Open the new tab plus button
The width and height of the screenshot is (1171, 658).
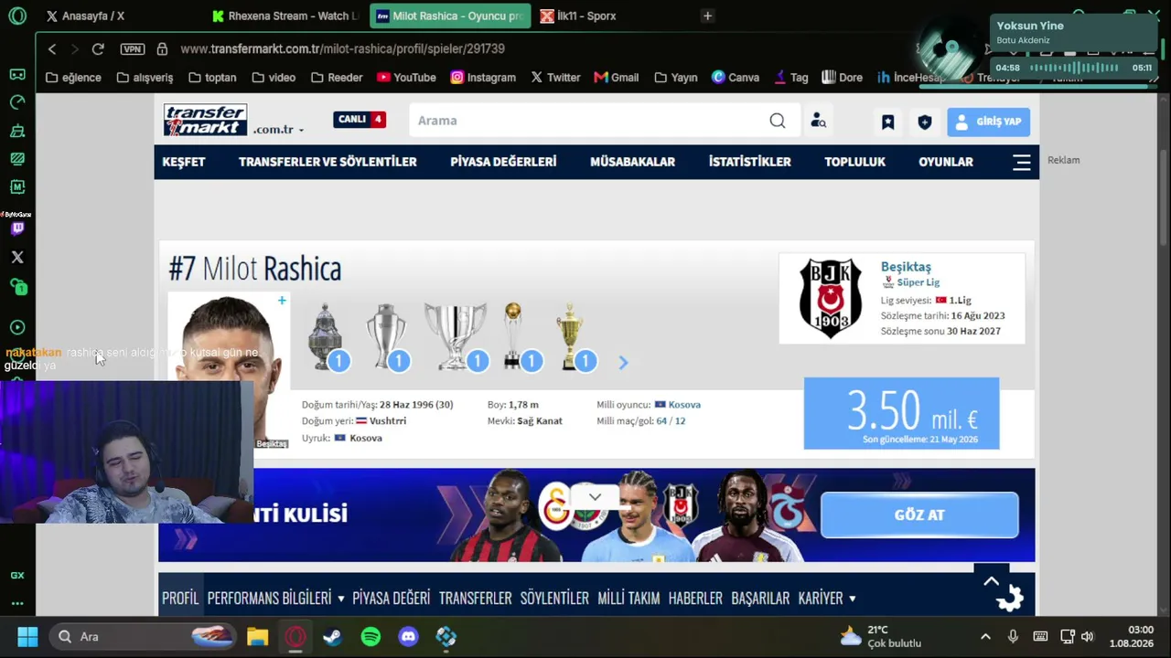coord(707,16)
